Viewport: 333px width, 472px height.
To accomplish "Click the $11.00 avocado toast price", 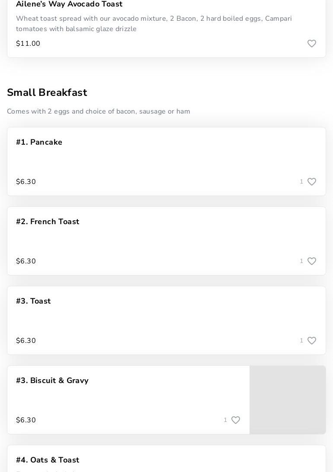I will pyautogui.click(x=28, y=44).
